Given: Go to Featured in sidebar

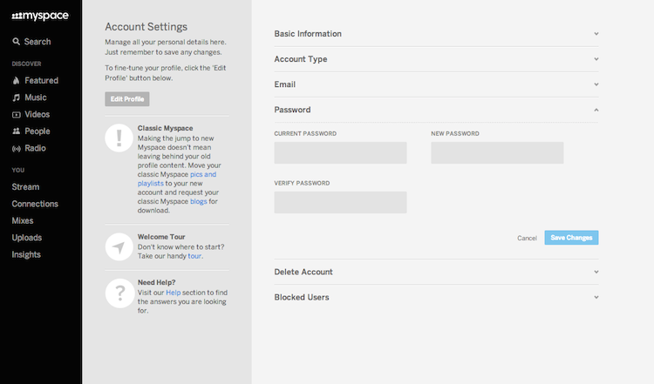Looking at the screenshot, I should (x=41, y=80).
